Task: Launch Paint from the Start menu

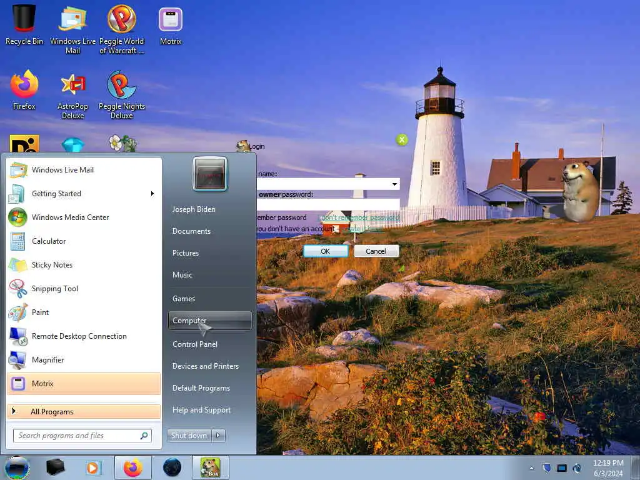Action: click(84, 312)
